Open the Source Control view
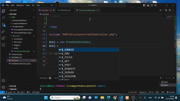180x101 pixels. 3,25
